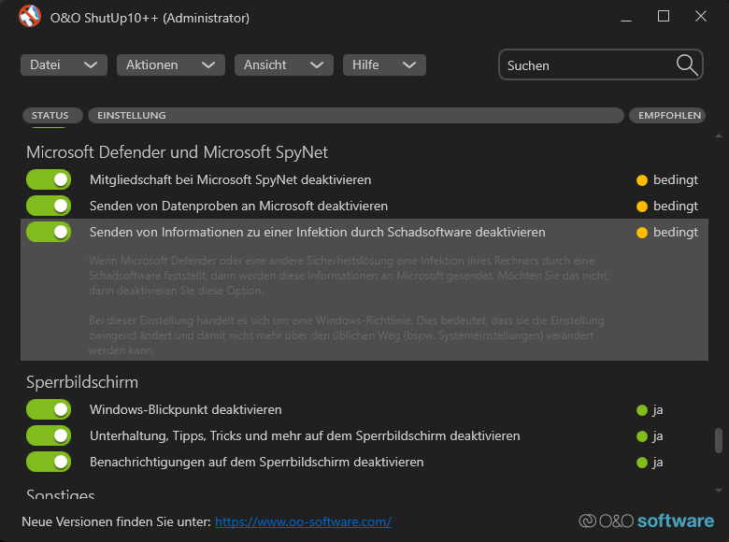
Task: Toggle Senden von Informationen zu Schadsoftware switch
Action: [x=49, y=232]
